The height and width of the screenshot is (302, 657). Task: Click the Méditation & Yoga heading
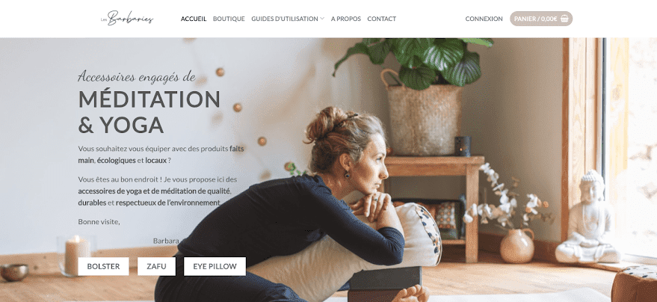click(149, 112)
